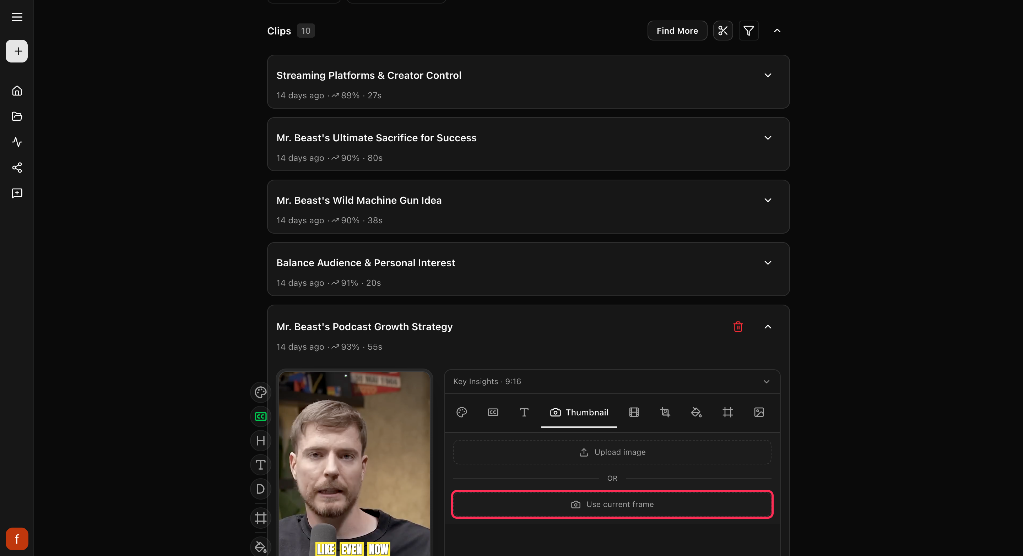
Task: Click the video preview thumbnail
Action: (354, 464)
